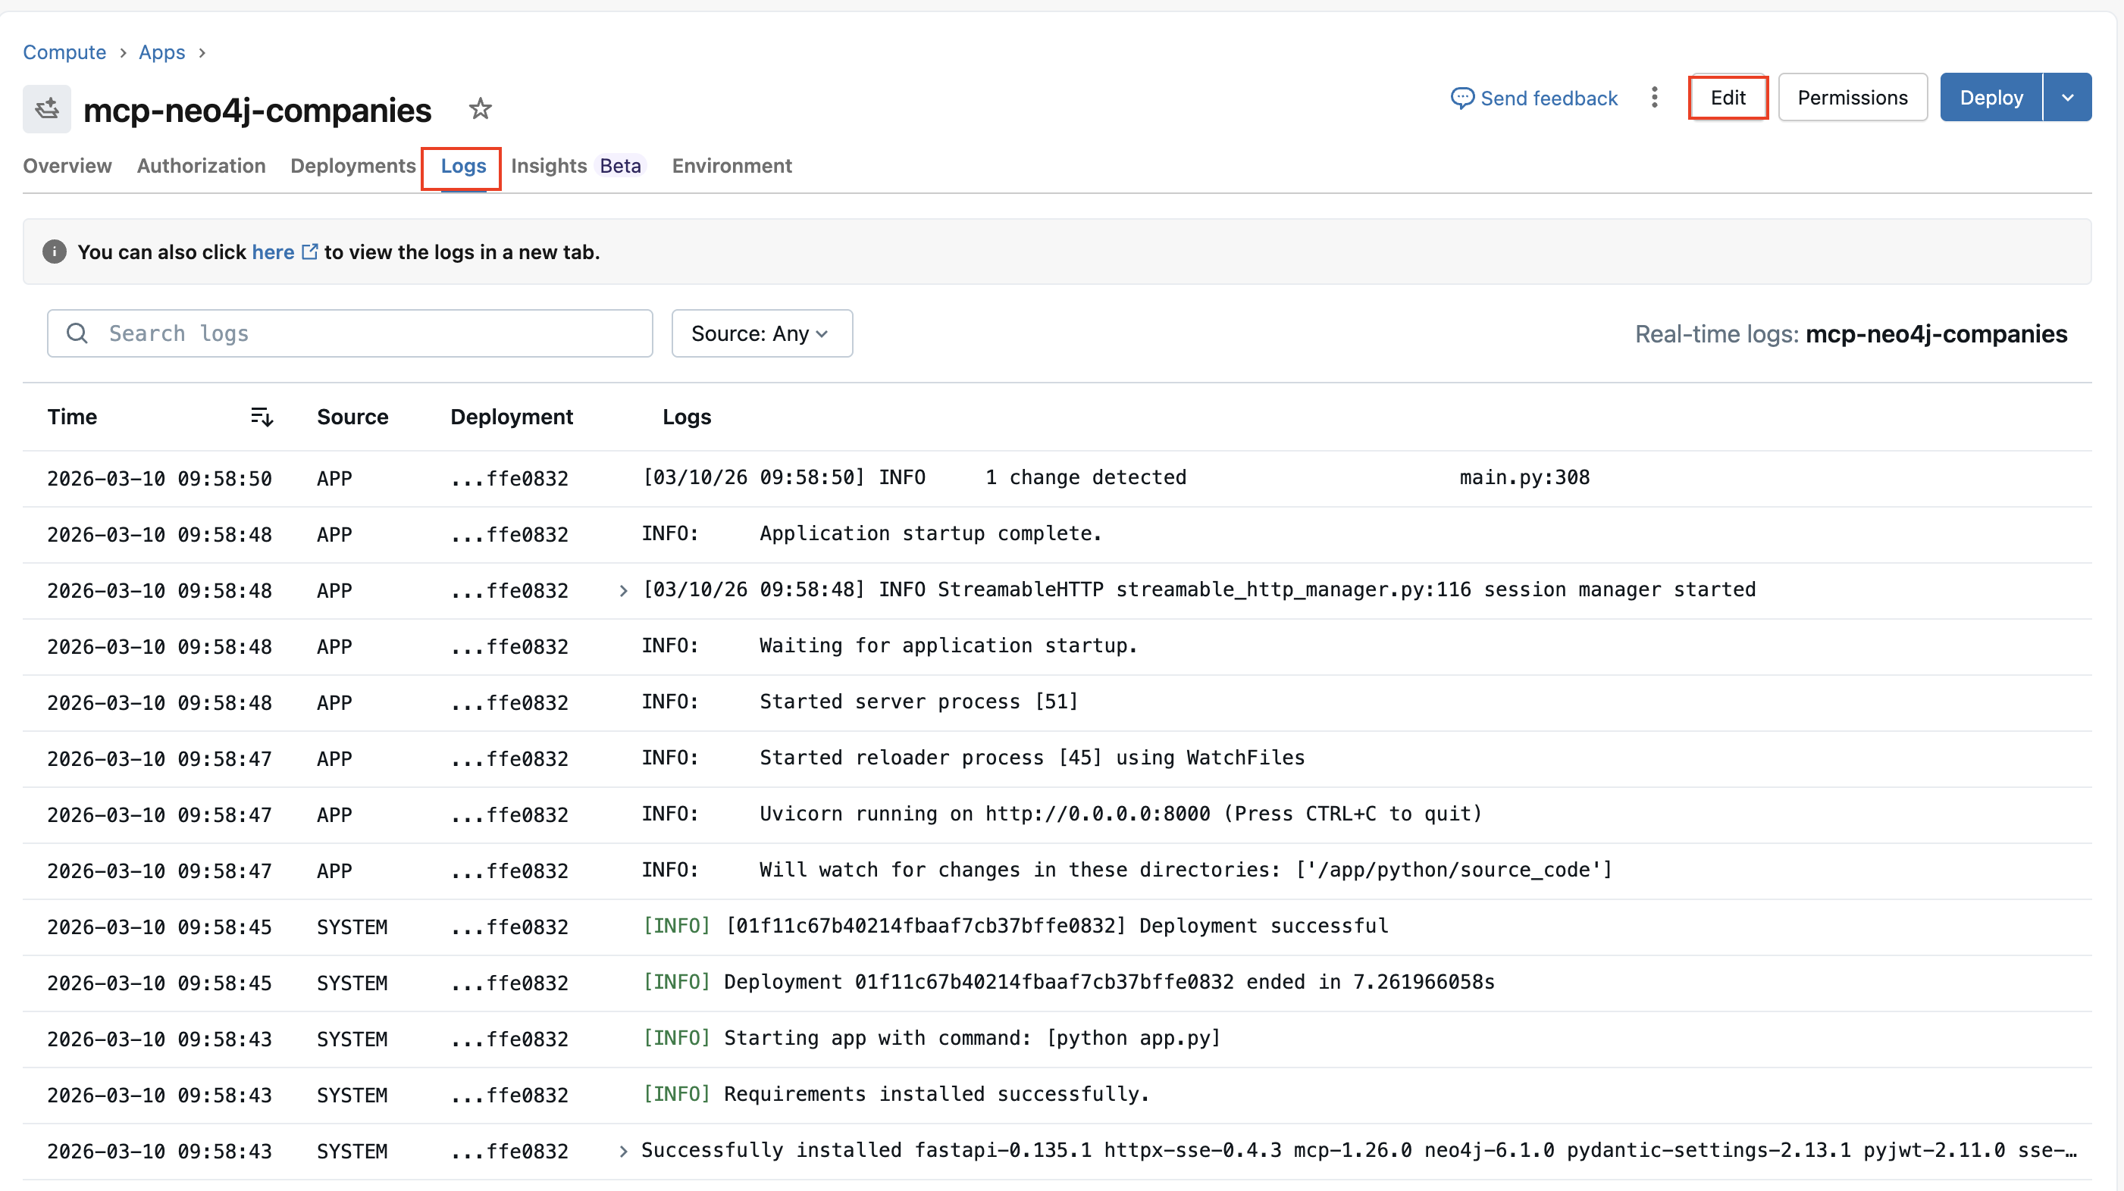Image resolution: width=2124 pixels, height=1191 pixels.
Task: Star mcp-neo4j-companies as favorite
Action: click(480, 109)
